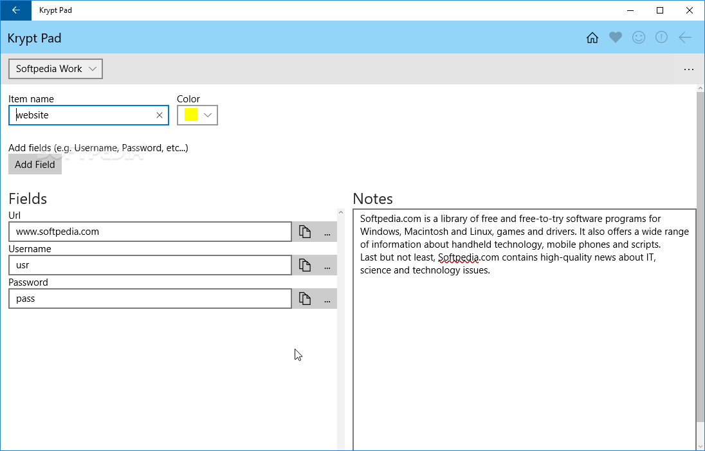
Task: Click into the Url field
Action: 150,232
